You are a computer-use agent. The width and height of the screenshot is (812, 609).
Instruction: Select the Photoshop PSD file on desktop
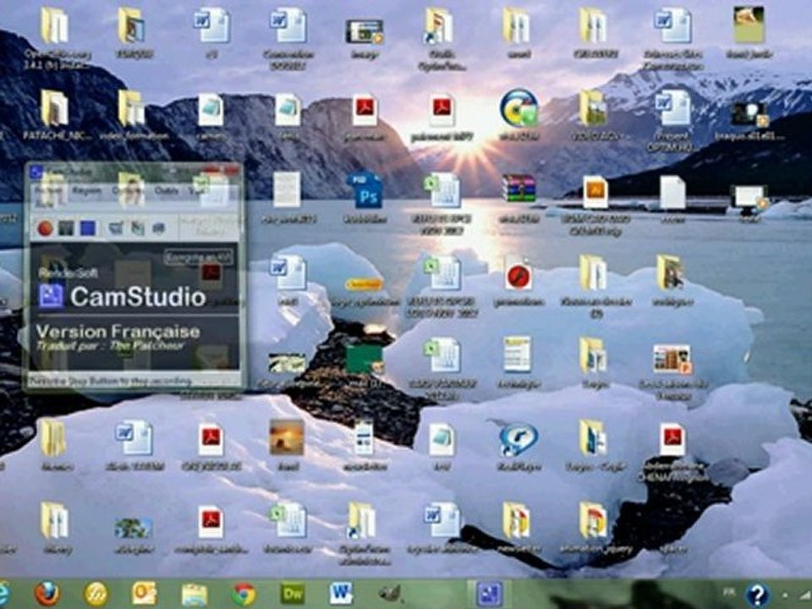(x=365, y=198)
